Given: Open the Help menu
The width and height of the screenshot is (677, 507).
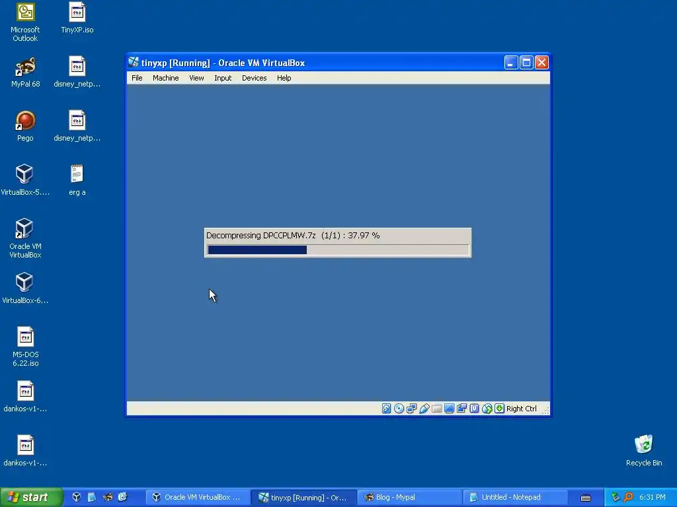Looking at the screenshot, I should [284, 78].
